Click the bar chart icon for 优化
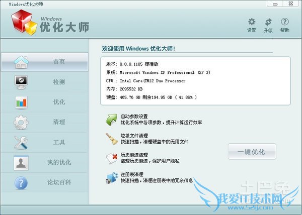Screen dimensions: 302x215 point(21,102)
